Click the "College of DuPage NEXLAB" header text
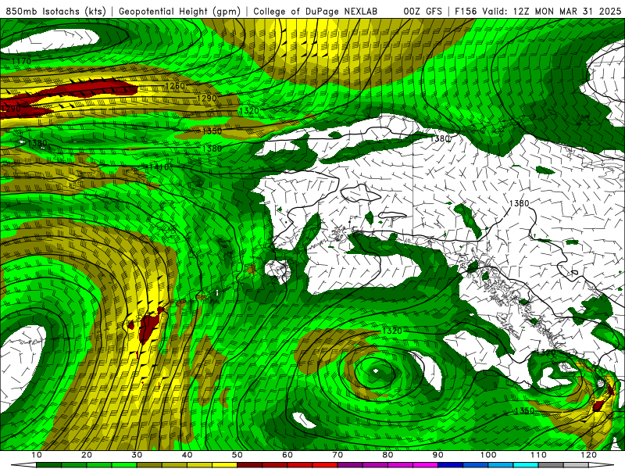This screenshot has height=469, width=625. 316,12
